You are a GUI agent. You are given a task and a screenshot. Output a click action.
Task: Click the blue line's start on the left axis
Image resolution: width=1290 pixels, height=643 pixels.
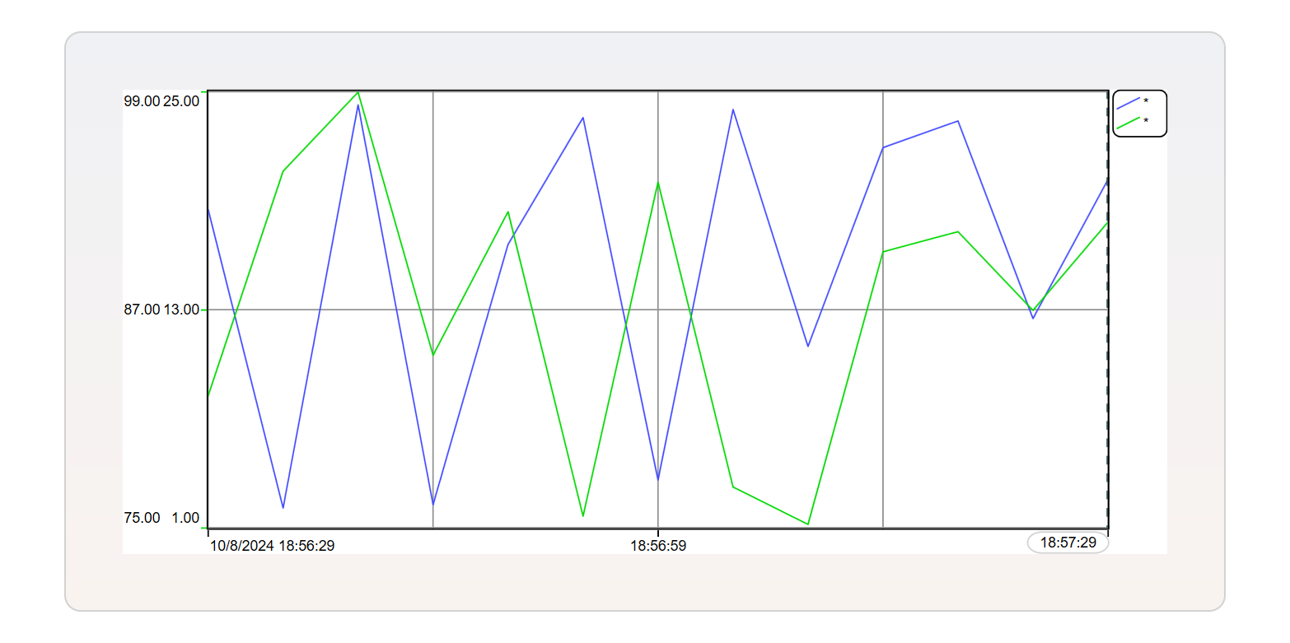[x=208, y=207]
